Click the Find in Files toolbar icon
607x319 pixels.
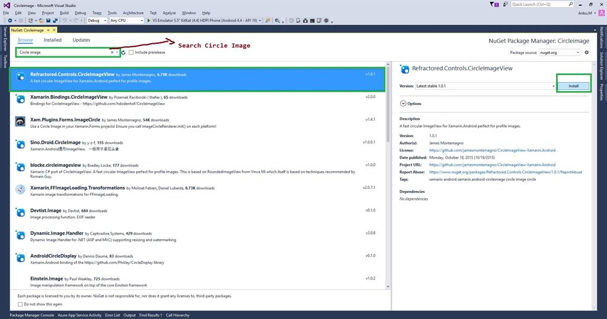click(x=277, y=21)
